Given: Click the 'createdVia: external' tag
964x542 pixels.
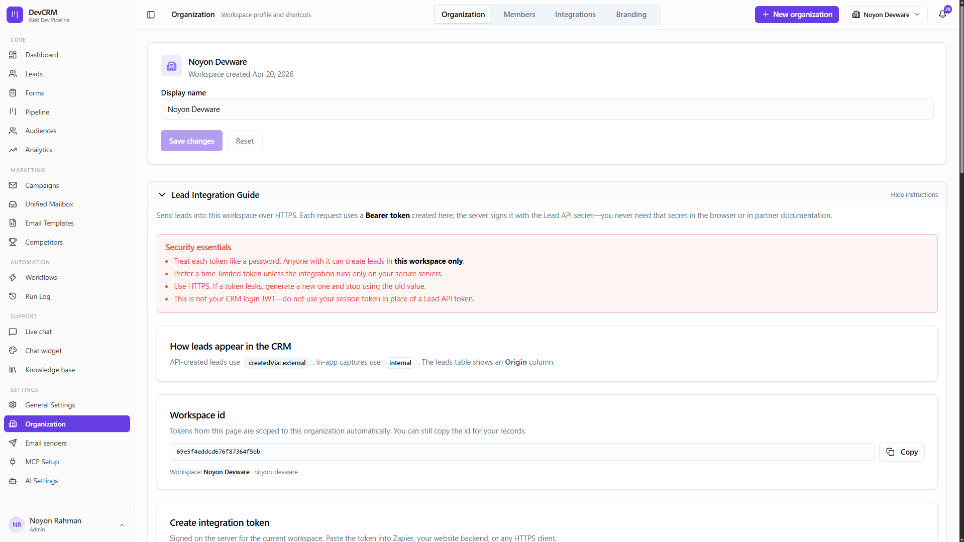Looking at the screenshot, I should point(277,363).
